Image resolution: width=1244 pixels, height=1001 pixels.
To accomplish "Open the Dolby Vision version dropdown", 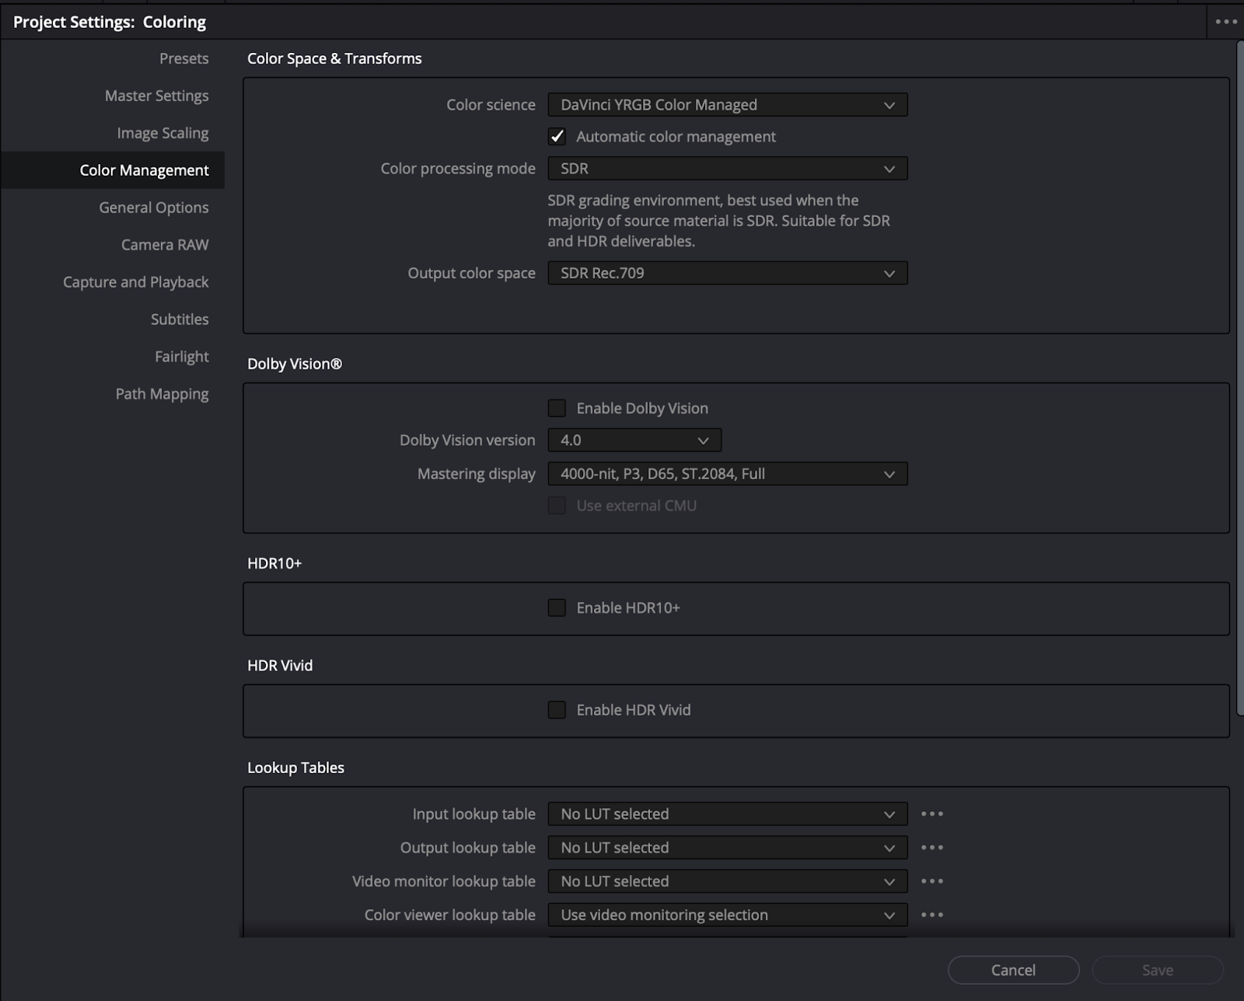I will [x=634, y=440].
